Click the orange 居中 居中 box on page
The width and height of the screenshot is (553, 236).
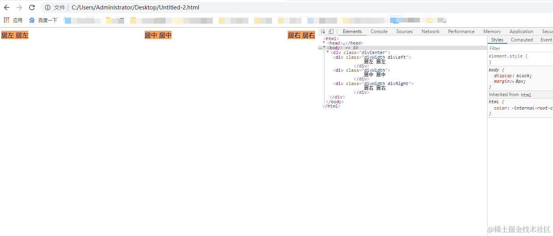coord(158,35)
